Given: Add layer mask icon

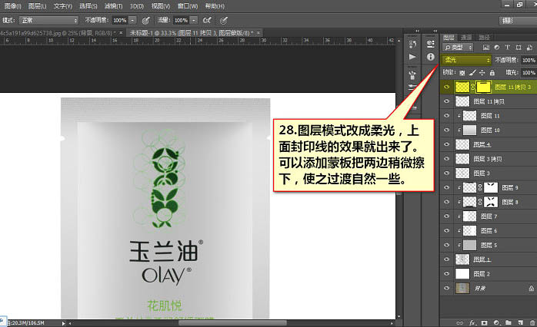Looking at the screenshot, I should 484,322.
